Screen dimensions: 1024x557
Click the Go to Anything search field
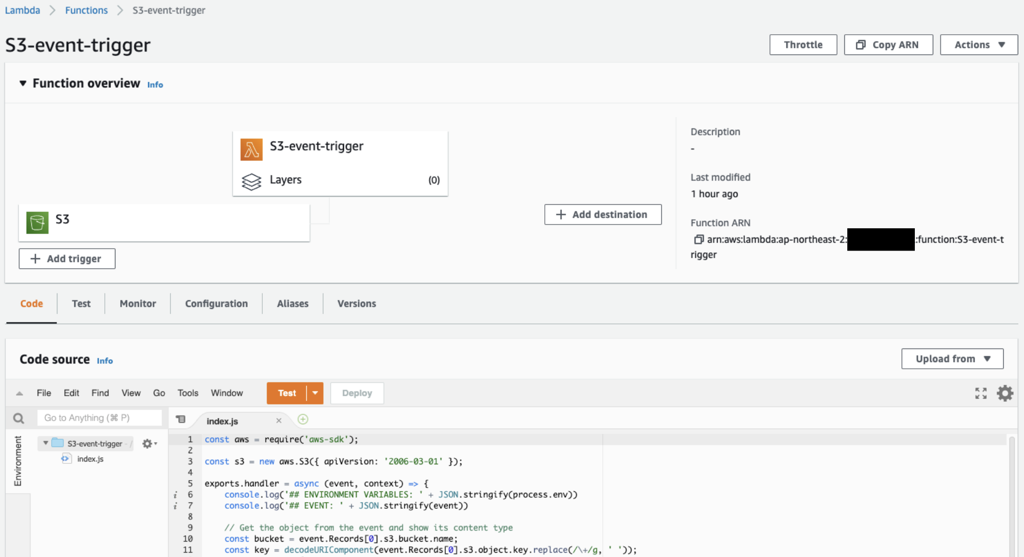[99, 418]
